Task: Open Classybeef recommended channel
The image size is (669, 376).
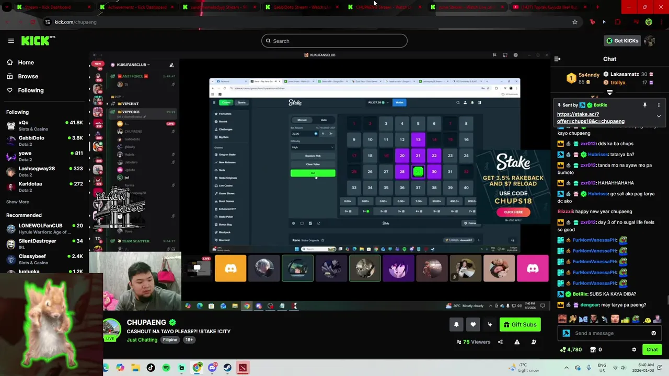Action: [44, 259]
